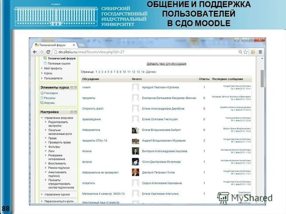Open the Фильтры settings link
Screen dimensions: 286x214
click(x=54, y=147)
